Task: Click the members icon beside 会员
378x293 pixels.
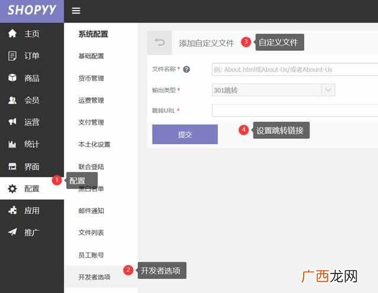Action: click(12, 100)
